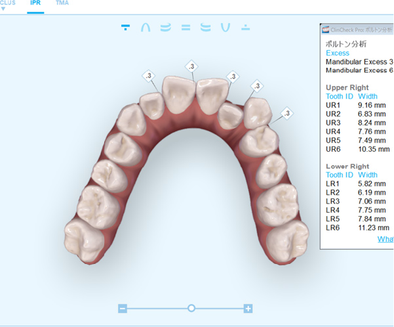Viewport: 394px width, 327px height.
Task: Select the upper arch view icon
Action: coord(146,28)
